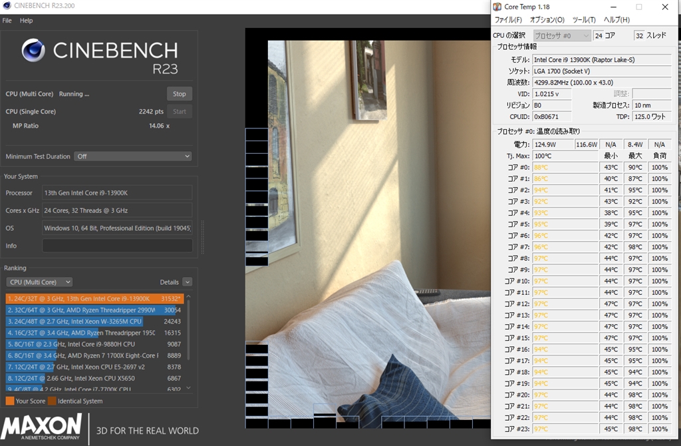Click the CPUID value 0xB0671

(x=552, y=117)
